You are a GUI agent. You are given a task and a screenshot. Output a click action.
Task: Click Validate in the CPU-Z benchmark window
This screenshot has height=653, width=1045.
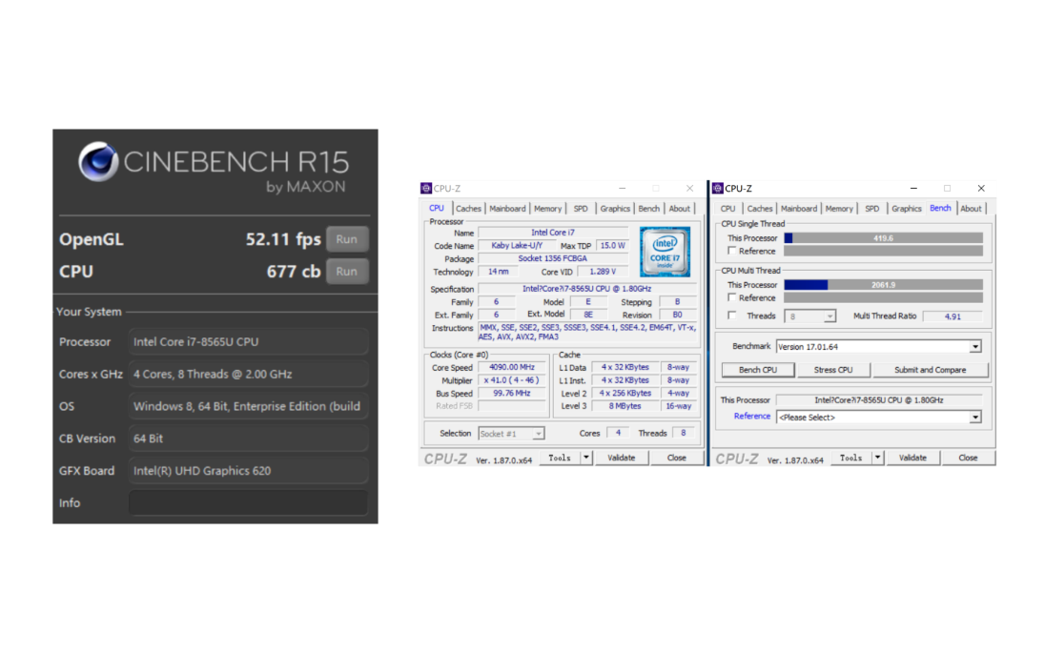pos(912,458)
